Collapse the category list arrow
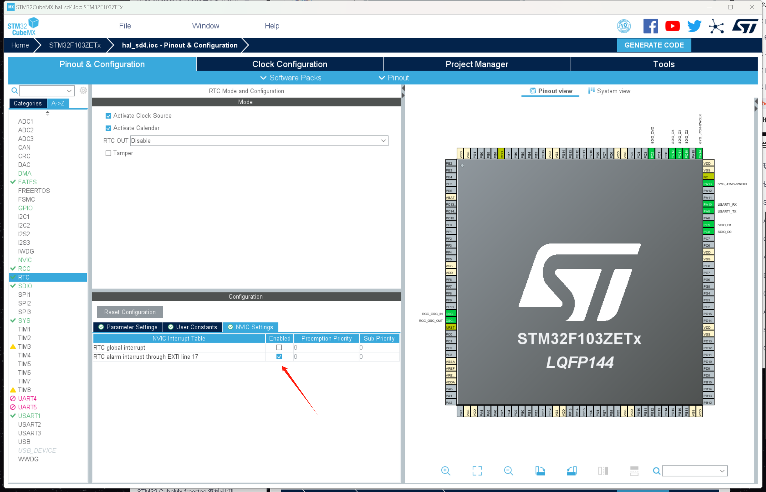Screen dimensions: 766x492 pyautogui.click(x=48, y=113)
